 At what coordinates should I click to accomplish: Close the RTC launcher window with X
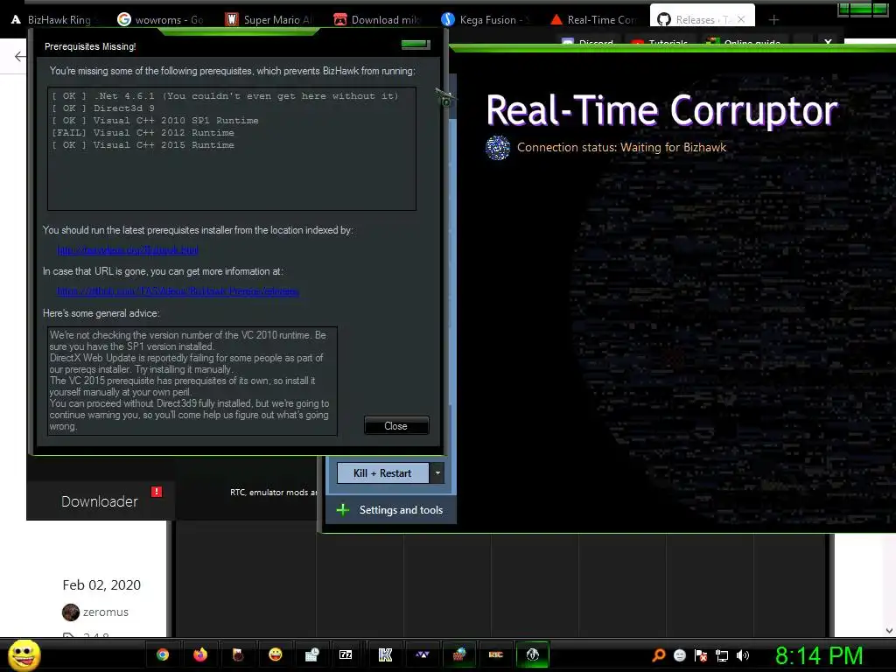coord(828,42)
